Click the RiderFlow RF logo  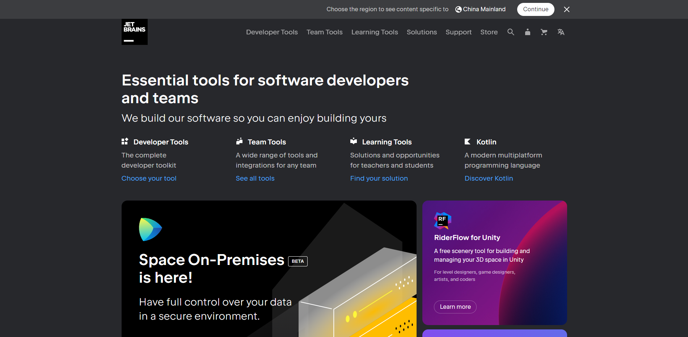(443, 220)
